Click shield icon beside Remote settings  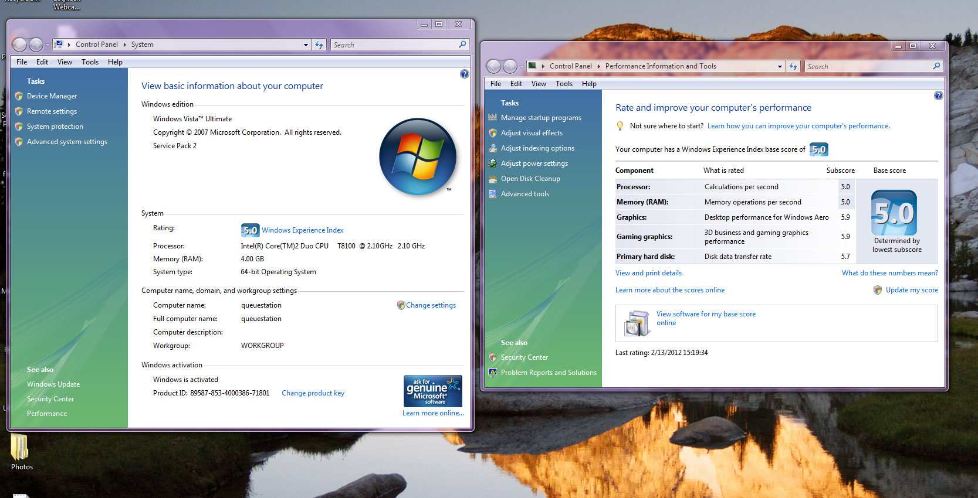point(19,111)
